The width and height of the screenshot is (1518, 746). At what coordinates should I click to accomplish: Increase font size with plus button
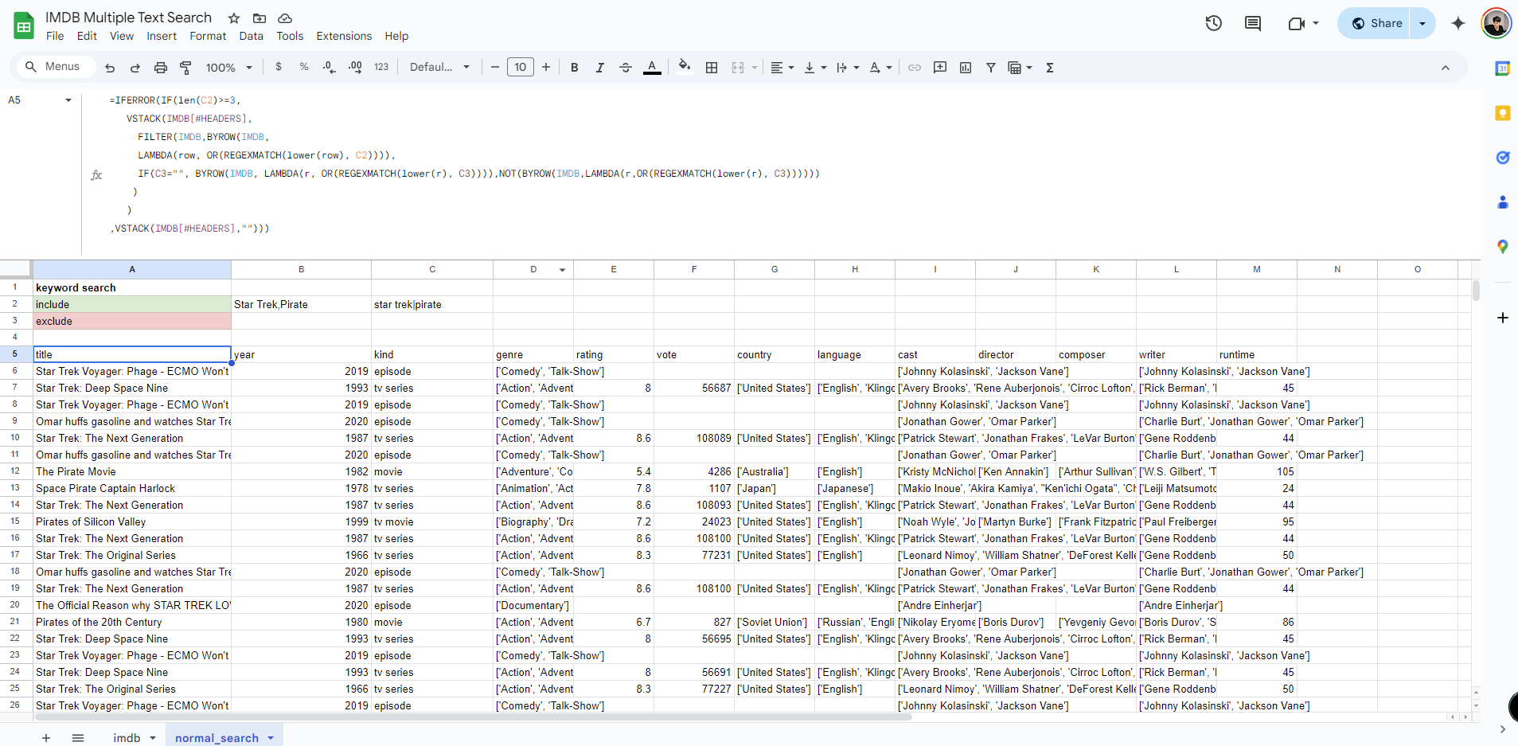(x=546, y=67)
